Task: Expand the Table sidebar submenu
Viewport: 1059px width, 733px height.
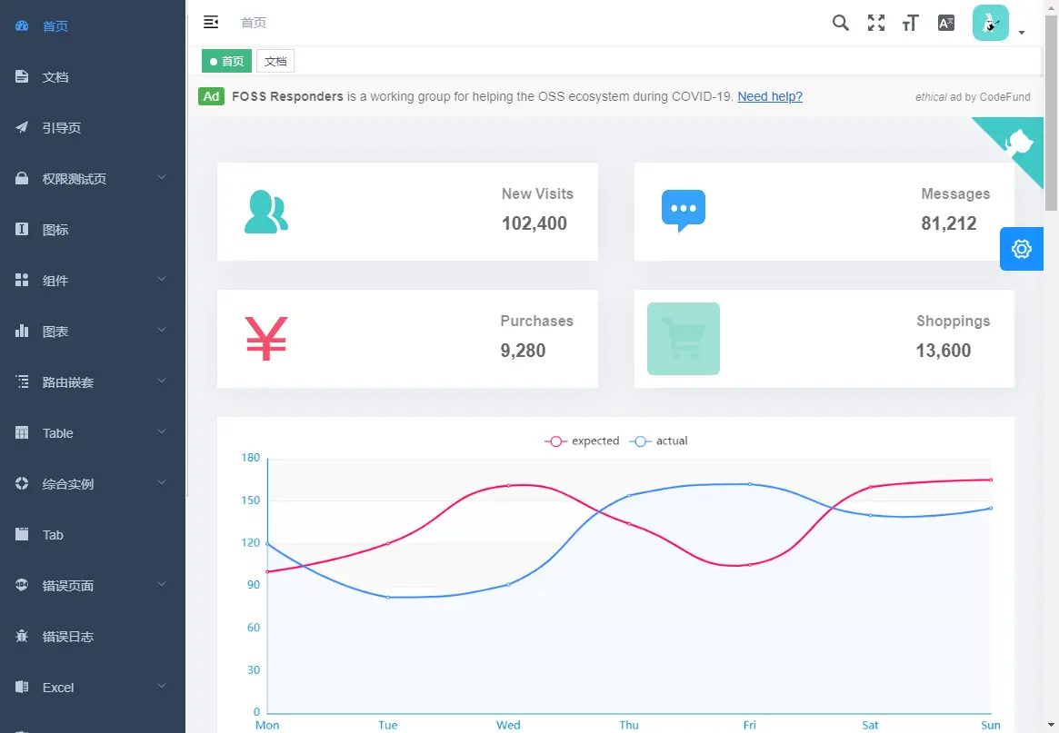Action: tap(93, 433)
